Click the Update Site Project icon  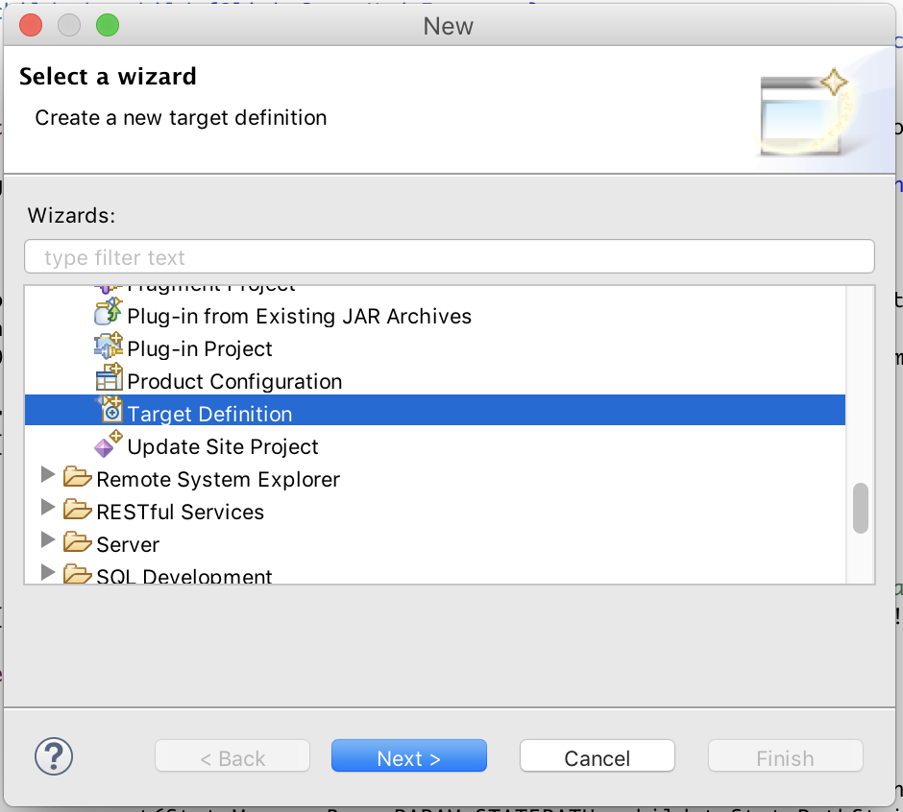[110, 446]
